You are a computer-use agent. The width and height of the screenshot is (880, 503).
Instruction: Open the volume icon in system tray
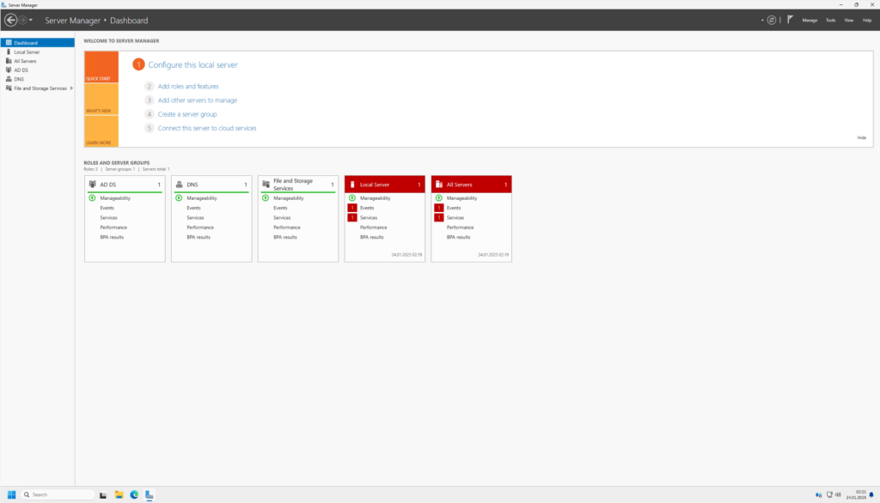838,494
